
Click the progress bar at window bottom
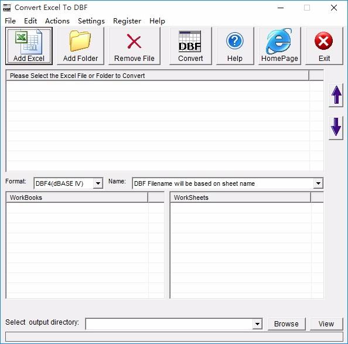(174, 337)
